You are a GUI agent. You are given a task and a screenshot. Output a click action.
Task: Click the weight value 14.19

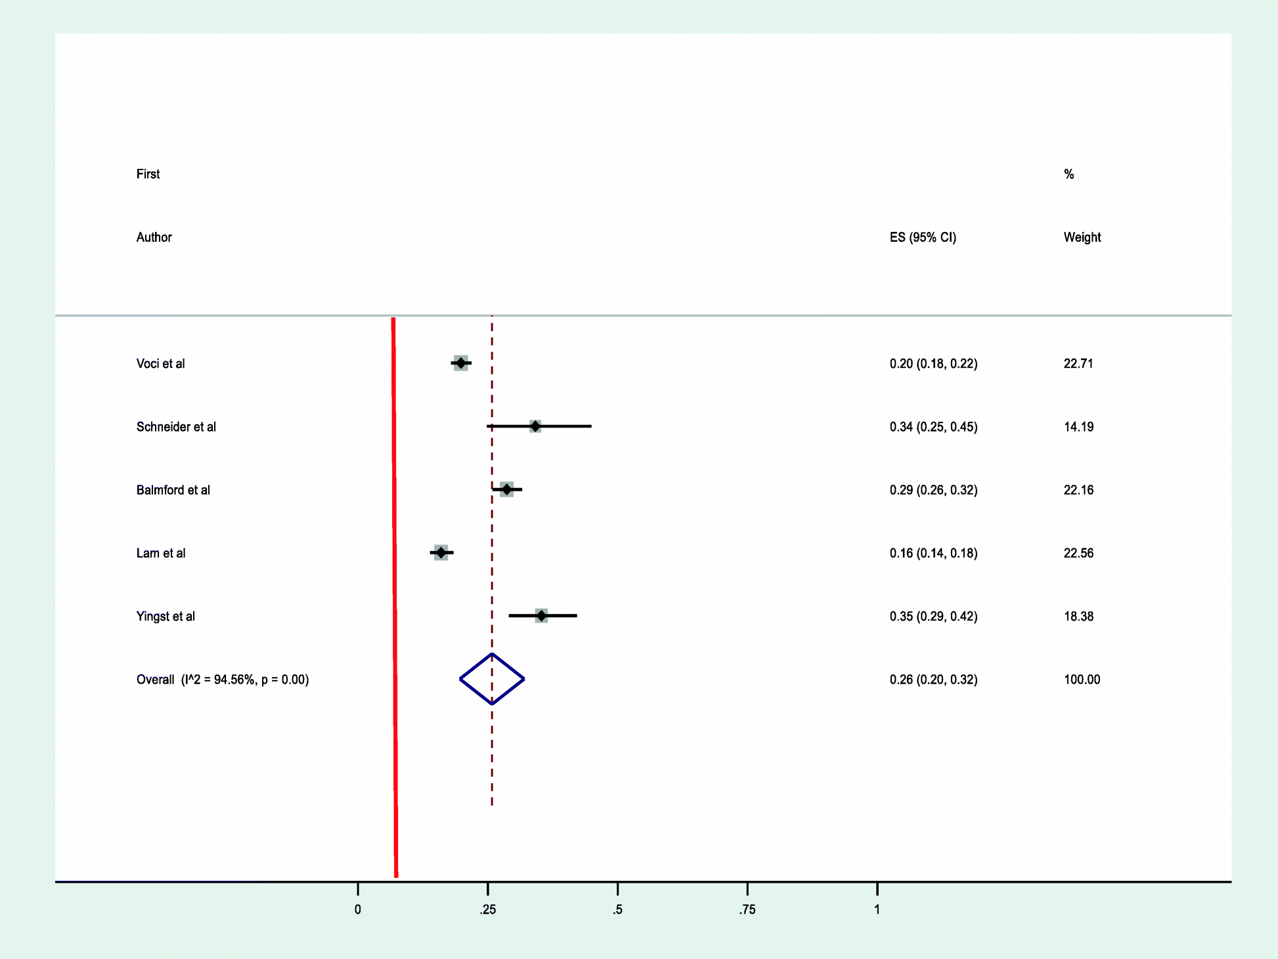1078,427
